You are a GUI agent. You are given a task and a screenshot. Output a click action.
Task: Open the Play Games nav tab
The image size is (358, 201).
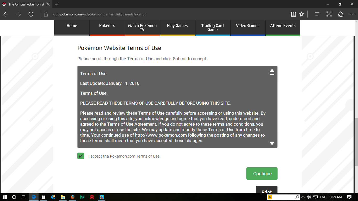[x=177, y=27]
